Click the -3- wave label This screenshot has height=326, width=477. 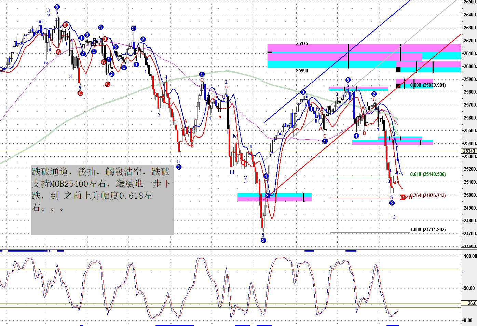(395, 217)
